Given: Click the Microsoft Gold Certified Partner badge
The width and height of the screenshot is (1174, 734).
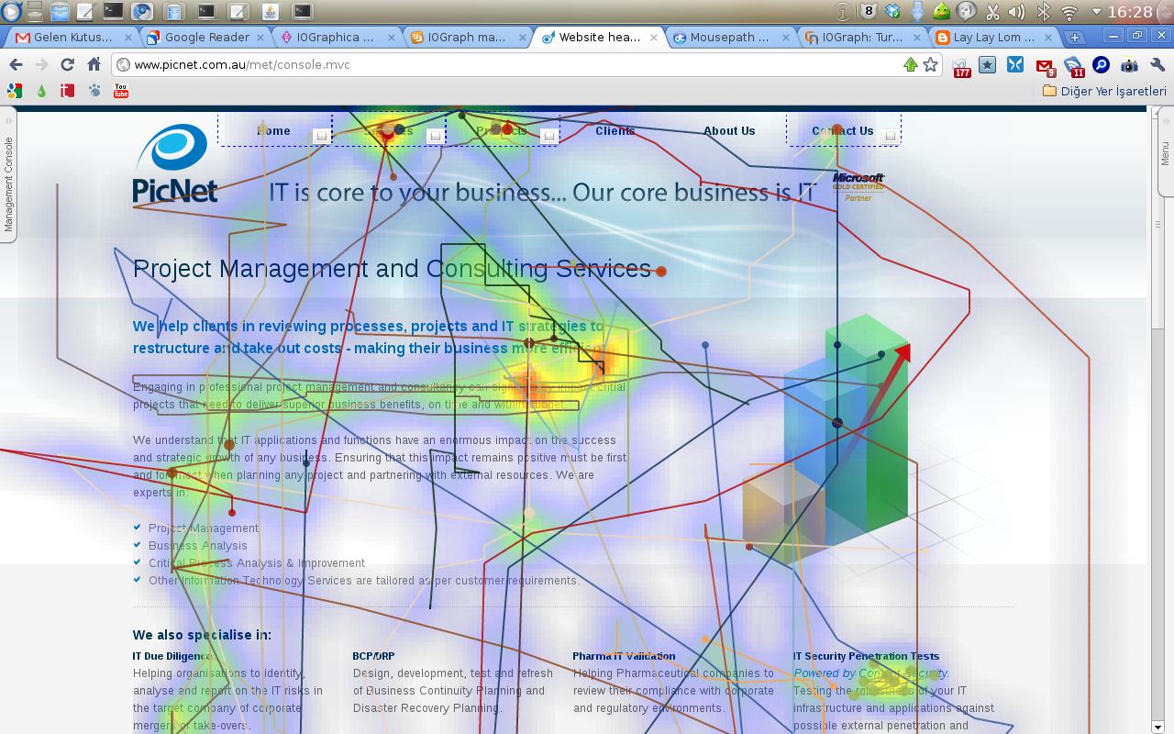Looking at the screenshot, I should click(x=858, y=187).
